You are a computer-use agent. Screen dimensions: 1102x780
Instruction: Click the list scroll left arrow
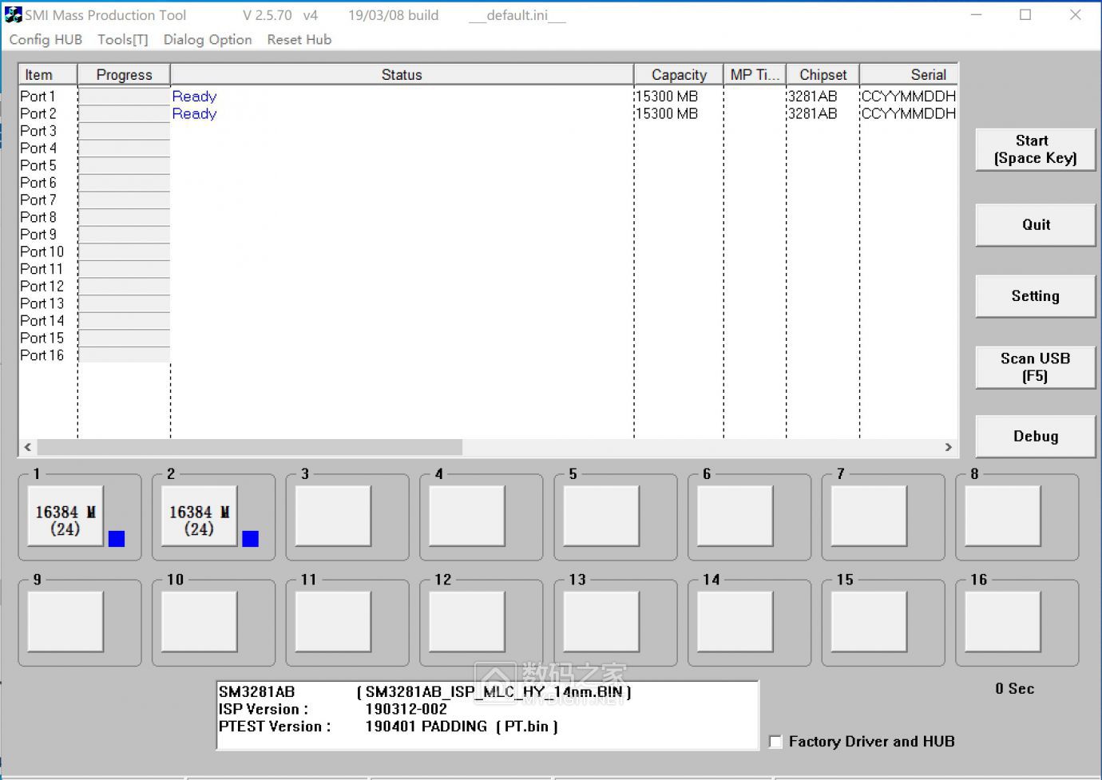[x=28, y=447]
